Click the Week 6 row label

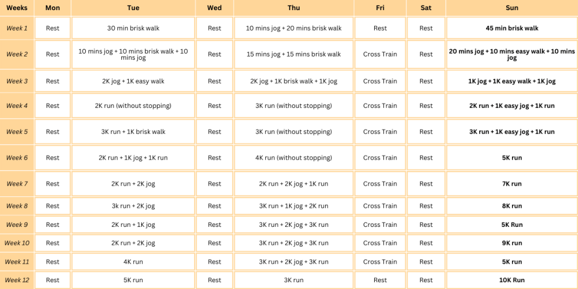[x=17, y=158]
